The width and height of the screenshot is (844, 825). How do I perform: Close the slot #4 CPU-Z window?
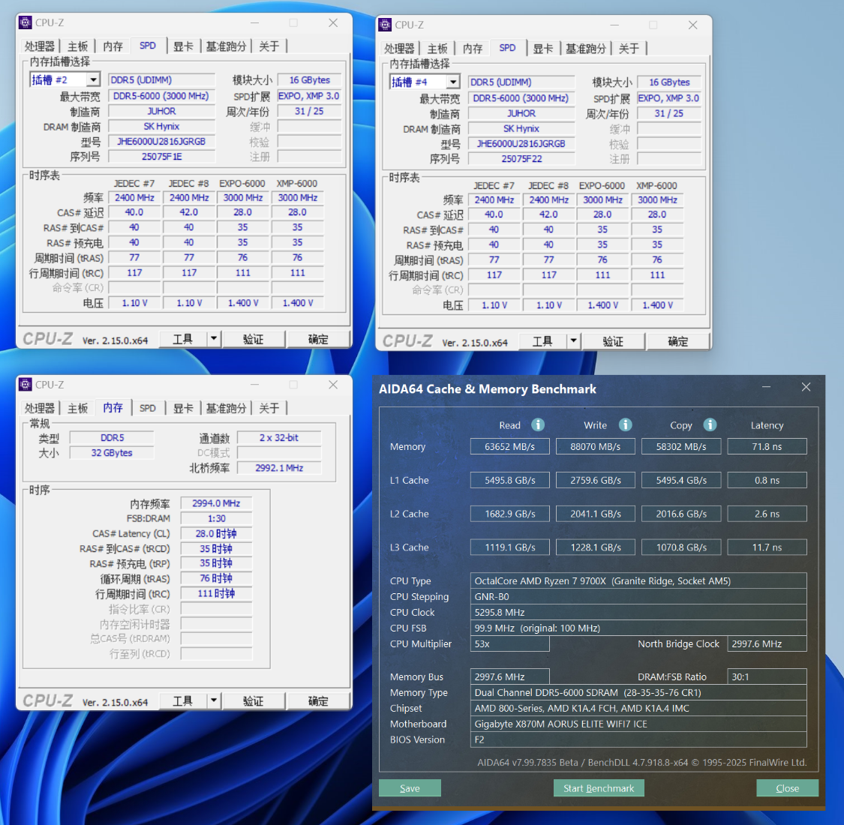(692, 25)
